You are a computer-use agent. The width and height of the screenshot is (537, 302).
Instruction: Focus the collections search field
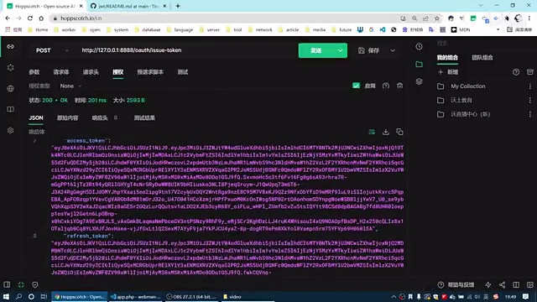tap(484, 43)
